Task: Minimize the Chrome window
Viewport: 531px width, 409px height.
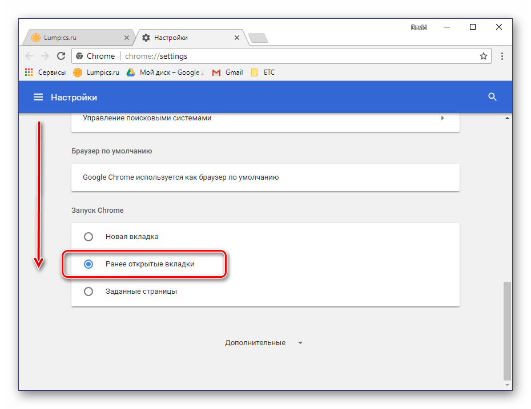Action: point(447,27)
